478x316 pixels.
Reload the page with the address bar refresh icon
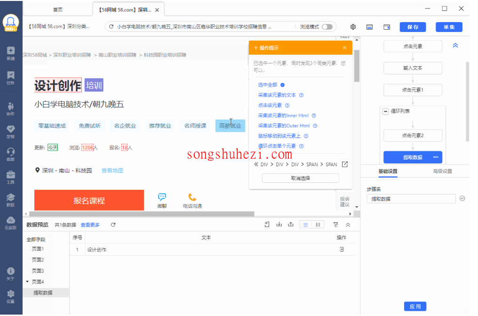click(x=112, y=27)
